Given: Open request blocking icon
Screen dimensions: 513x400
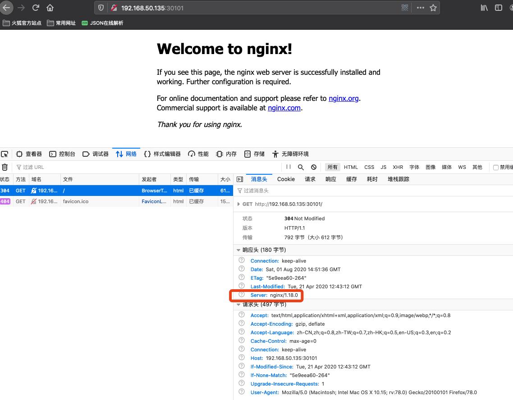Looking at the screenshot, I should point(313,167).
